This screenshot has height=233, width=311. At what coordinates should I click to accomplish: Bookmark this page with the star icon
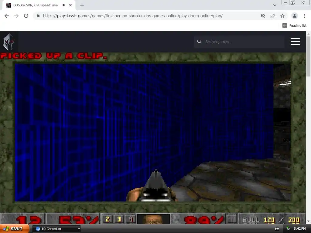coord(282,16)
